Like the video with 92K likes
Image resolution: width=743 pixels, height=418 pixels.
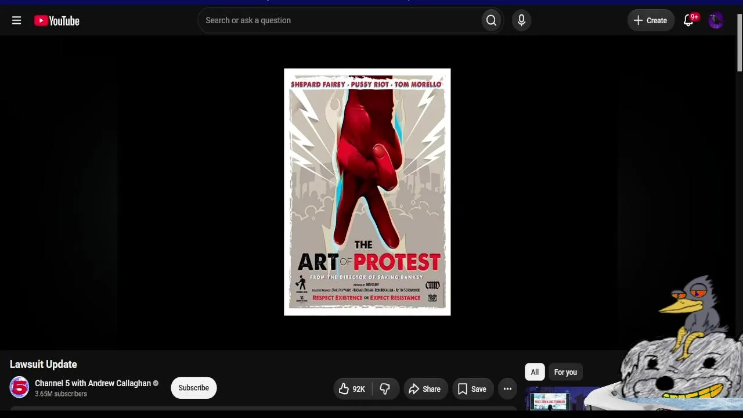coord(352,389)
